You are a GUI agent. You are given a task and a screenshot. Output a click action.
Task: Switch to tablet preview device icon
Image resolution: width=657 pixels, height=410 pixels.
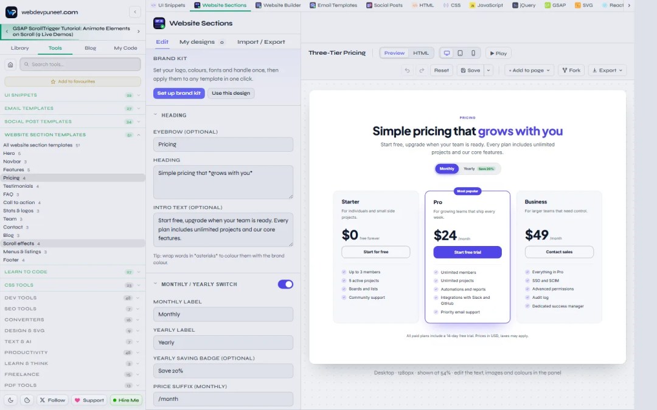click(x=460, y=53)
